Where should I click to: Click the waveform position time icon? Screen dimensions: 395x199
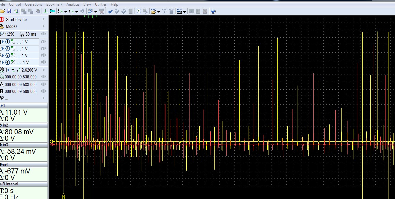2,77
